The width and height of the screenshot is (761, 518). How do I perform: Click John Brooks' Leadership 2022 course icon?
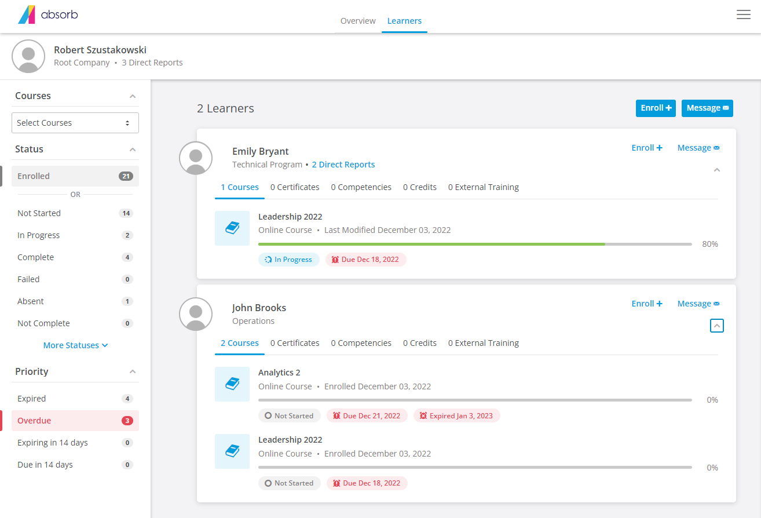[x=232, y=451]
